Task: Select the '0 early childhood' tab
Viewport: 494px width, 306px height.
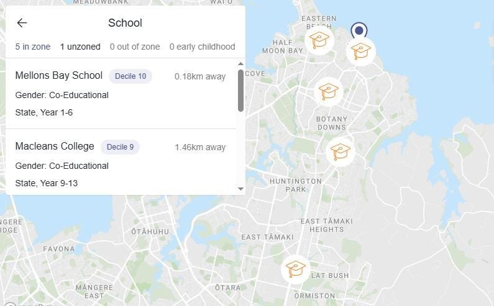Action: 203,47
